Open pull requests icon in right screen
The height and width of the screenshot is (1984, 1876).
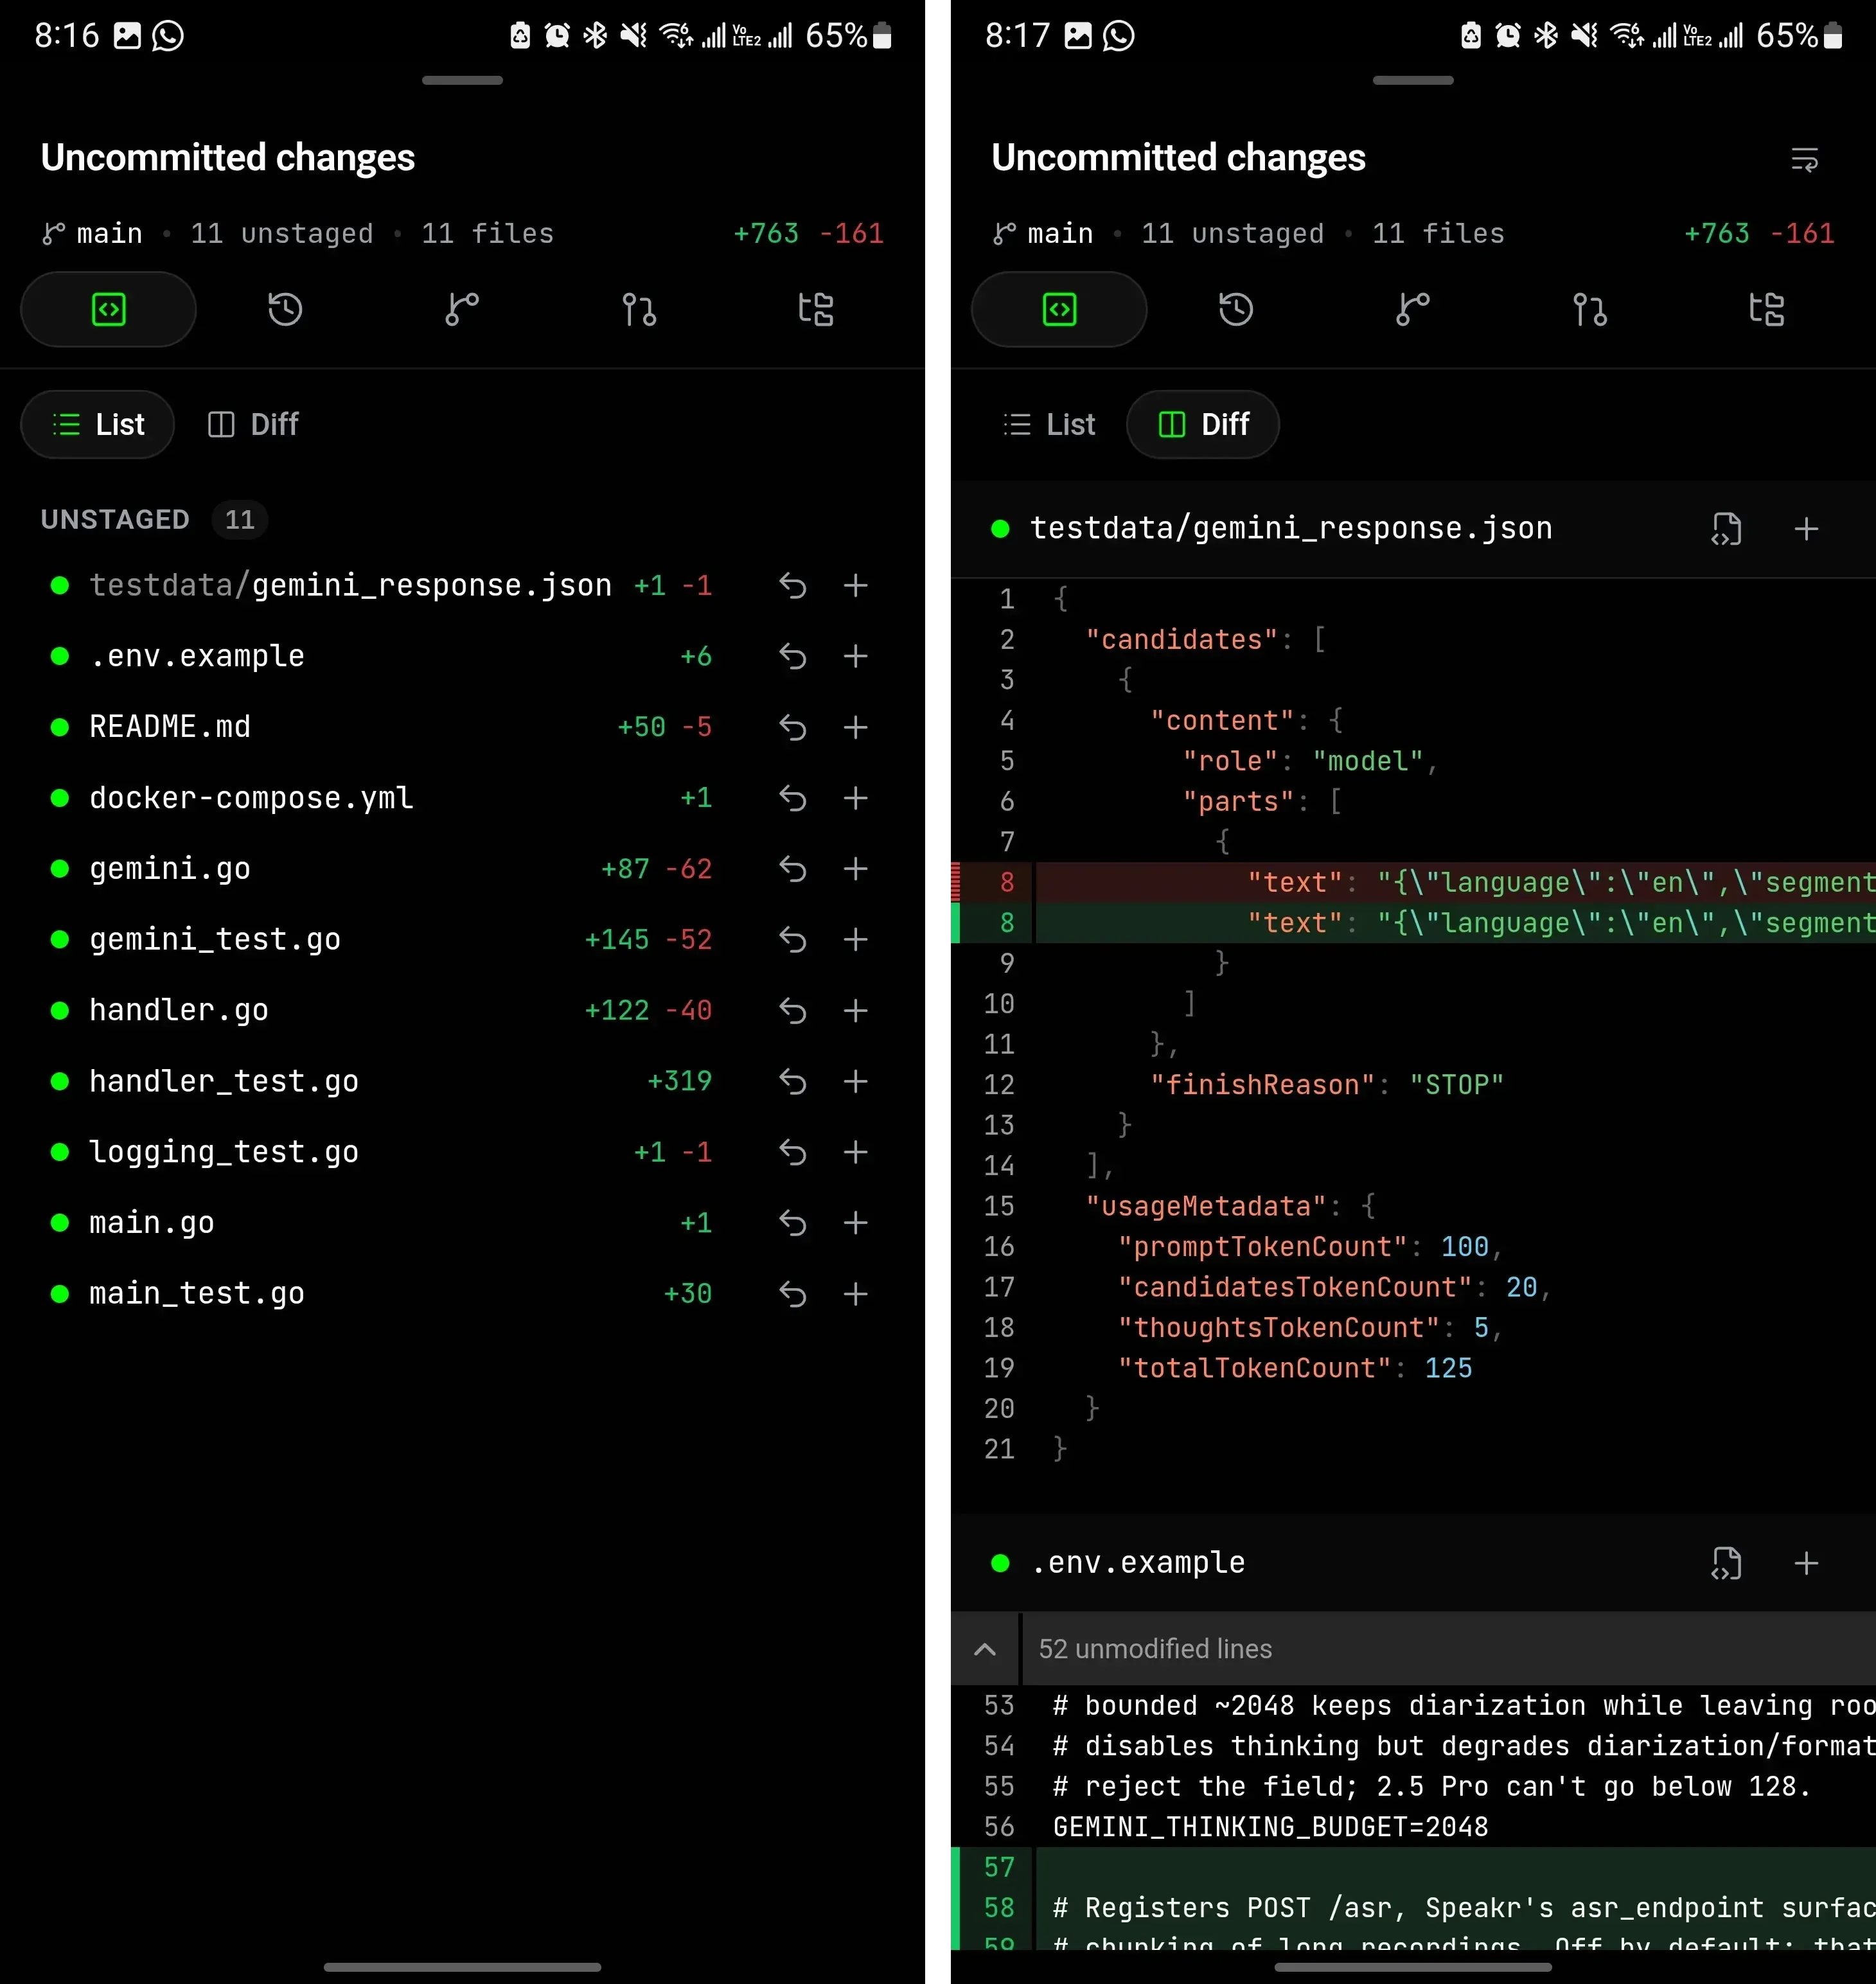click(1590, 309)
